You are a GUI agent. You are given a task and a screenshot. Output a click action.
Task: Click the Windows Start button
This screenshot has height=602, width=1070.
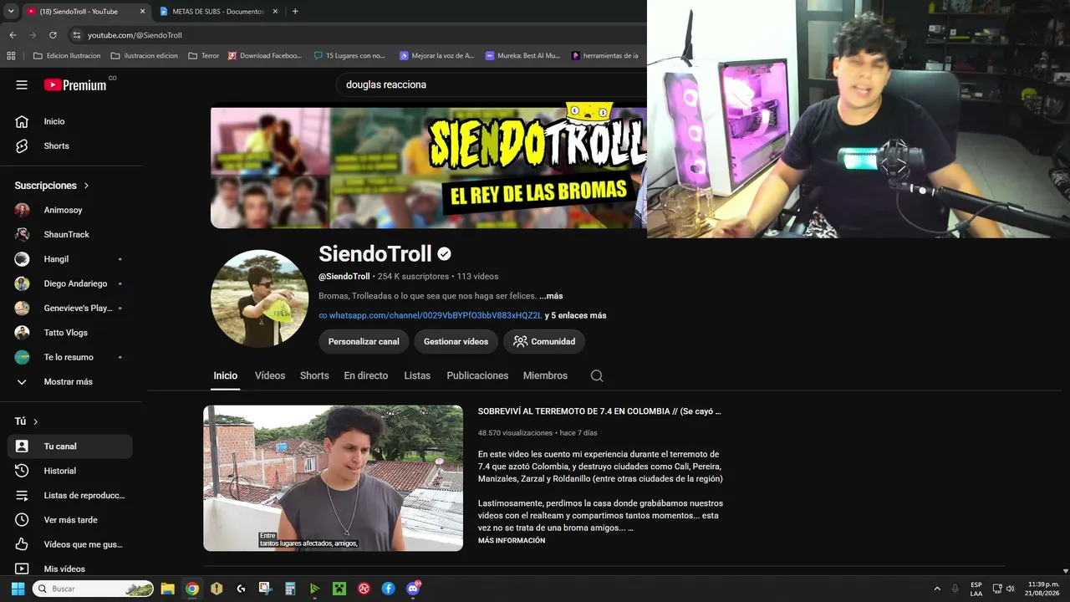coord(18,589)
